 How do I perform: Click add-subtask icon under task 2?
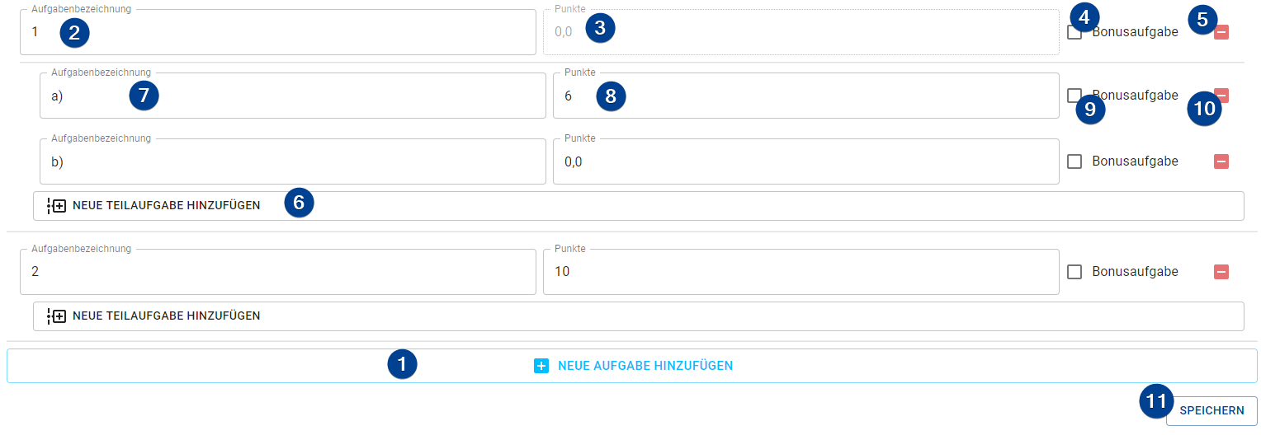click(56, 316)
